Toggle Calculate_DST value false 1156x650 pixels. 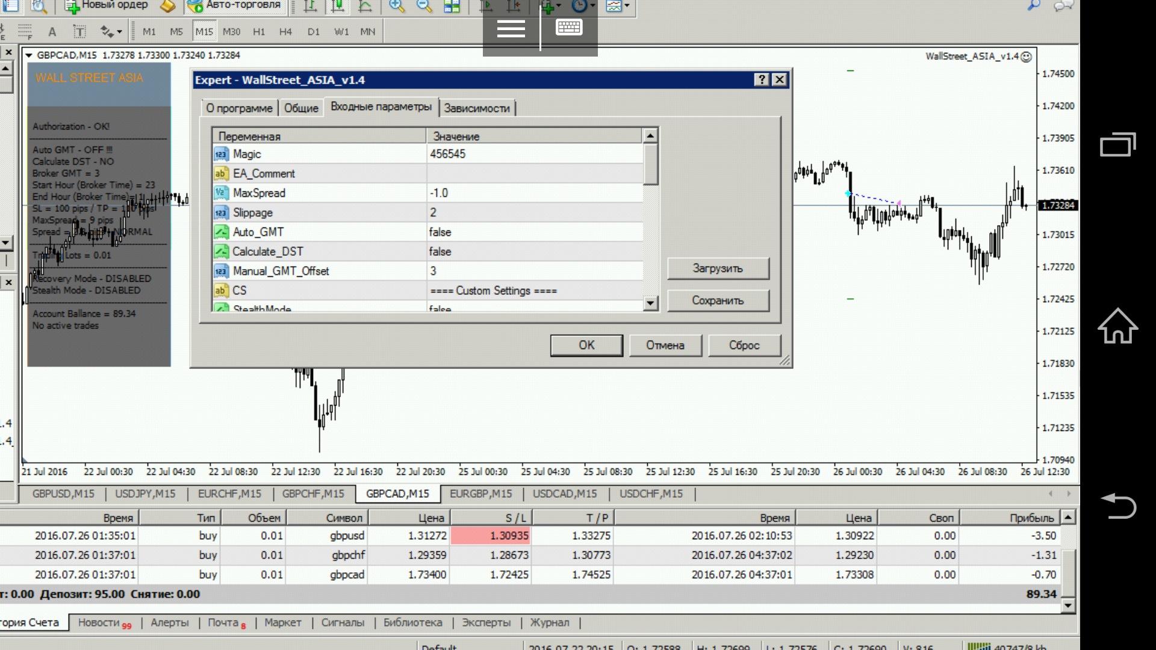[535, 252]
